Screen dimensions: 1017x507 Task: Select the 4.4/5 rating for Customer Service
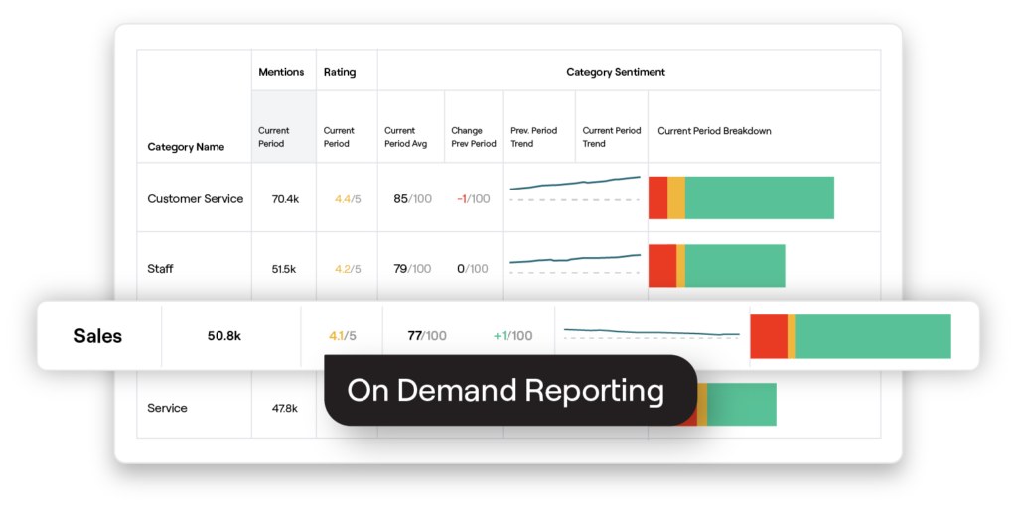347,198
